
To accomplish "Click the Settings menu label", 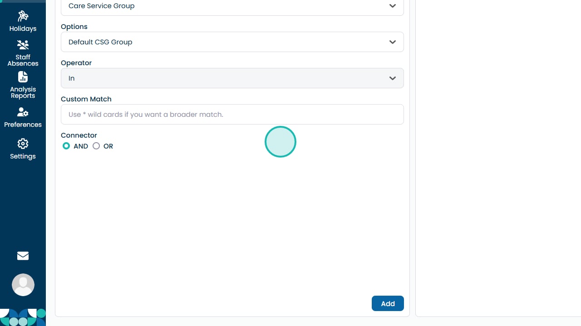I will coord(23,156).
